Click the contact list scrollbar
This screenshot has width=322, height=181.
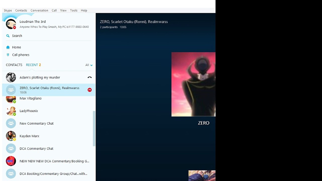pos(94,128)
